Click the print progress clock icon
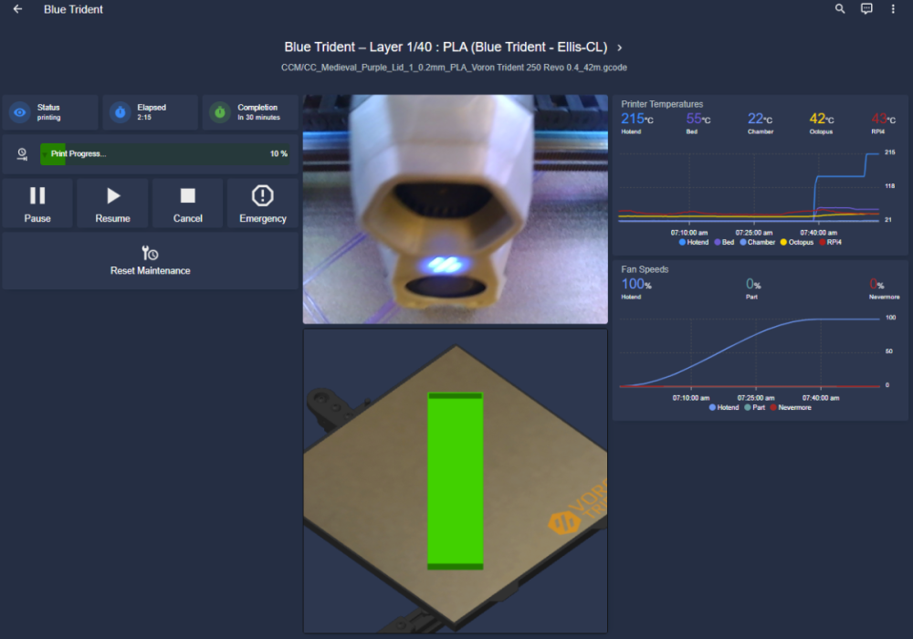 click(x=22, y=153)
